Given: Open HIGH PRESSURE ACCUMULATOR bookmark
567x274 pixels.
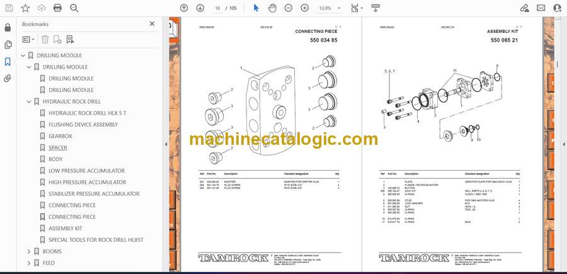Looking at the screenshot, I should click(x=88, y=182).
